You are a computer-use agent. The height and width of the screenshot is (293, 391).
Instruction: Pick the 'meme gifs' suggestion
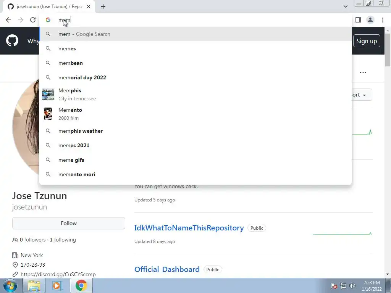tap(195, 160)
